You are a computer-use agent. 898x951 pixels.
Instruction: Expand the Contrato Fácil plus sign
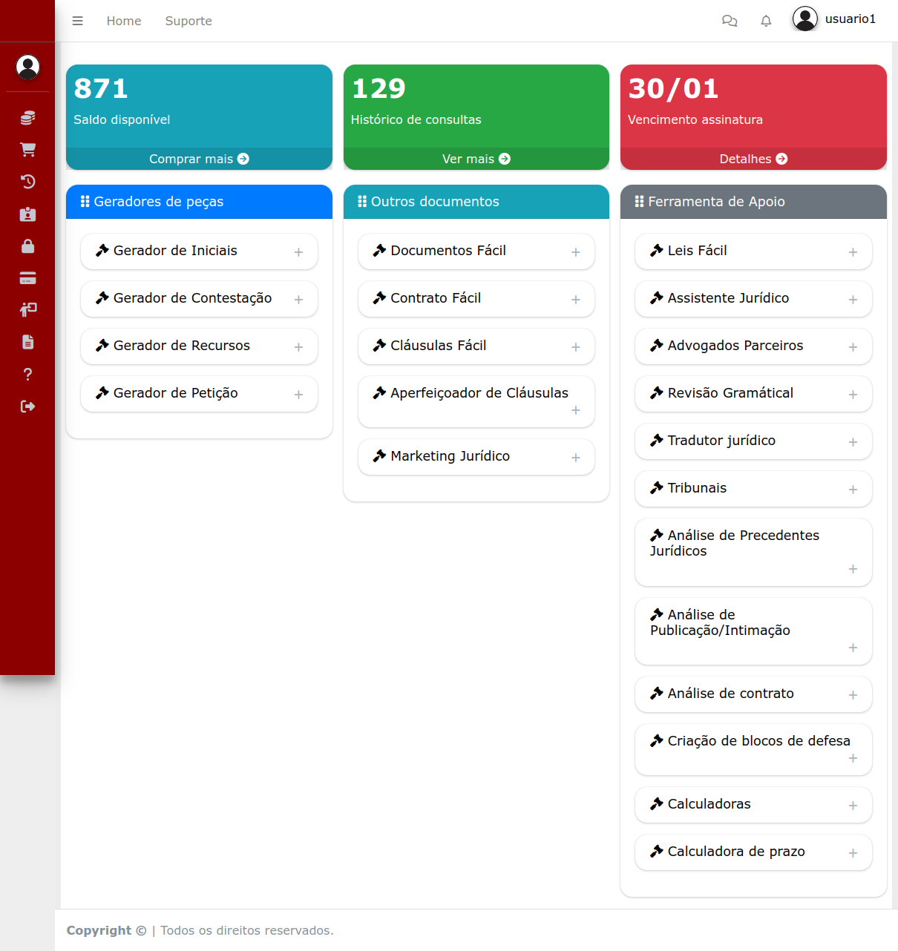[576, 300]
